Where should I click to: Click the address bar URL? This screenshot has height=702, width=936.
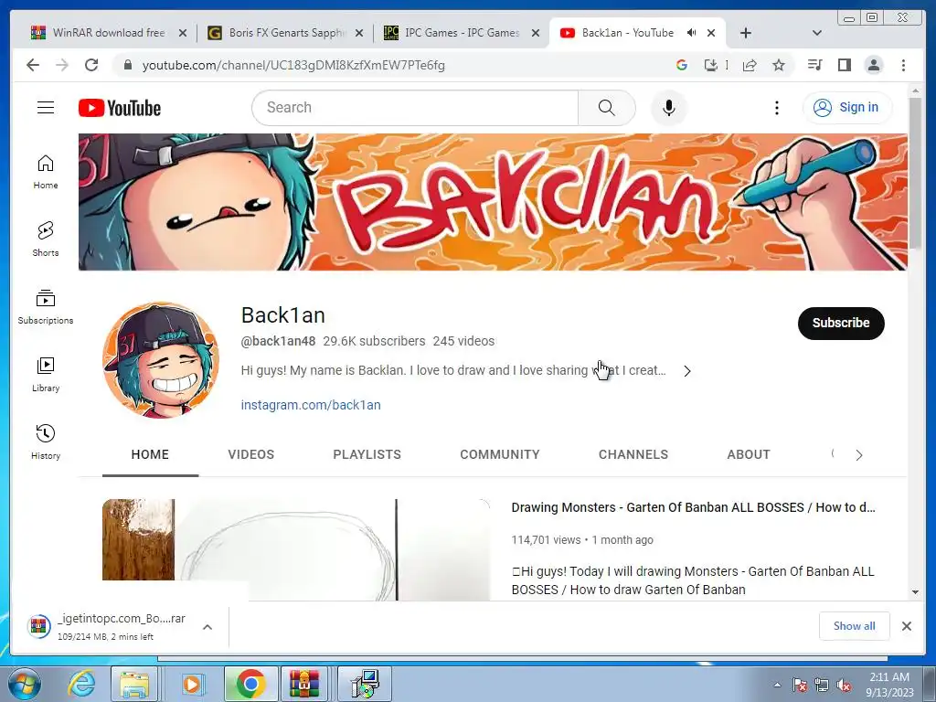tap(293, 65)
